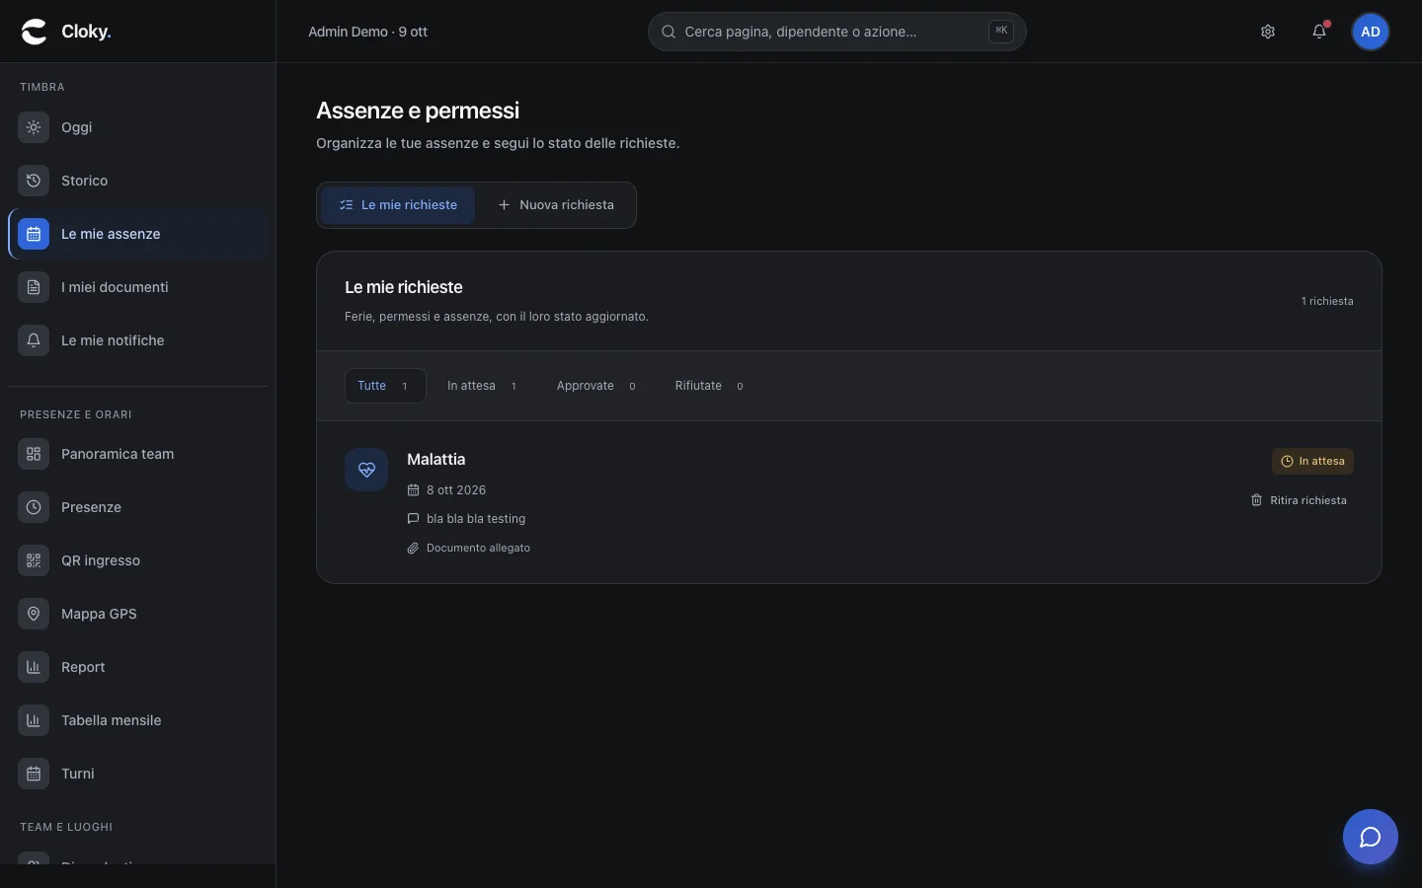Click the Cloky logo icon

(x=34, y=32)
